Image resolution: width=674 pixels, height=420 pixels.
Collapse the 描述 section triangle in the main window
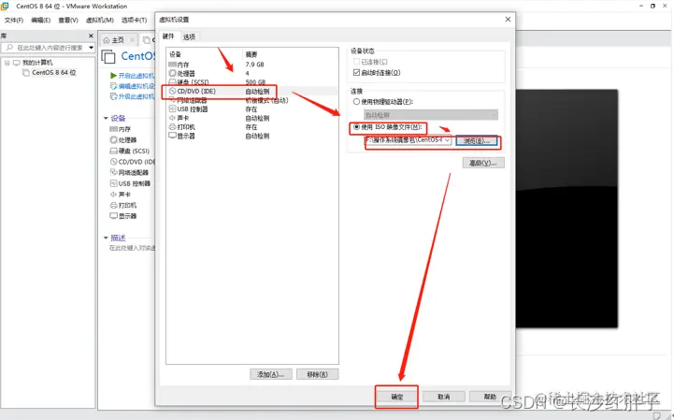(x=106, y=238)
